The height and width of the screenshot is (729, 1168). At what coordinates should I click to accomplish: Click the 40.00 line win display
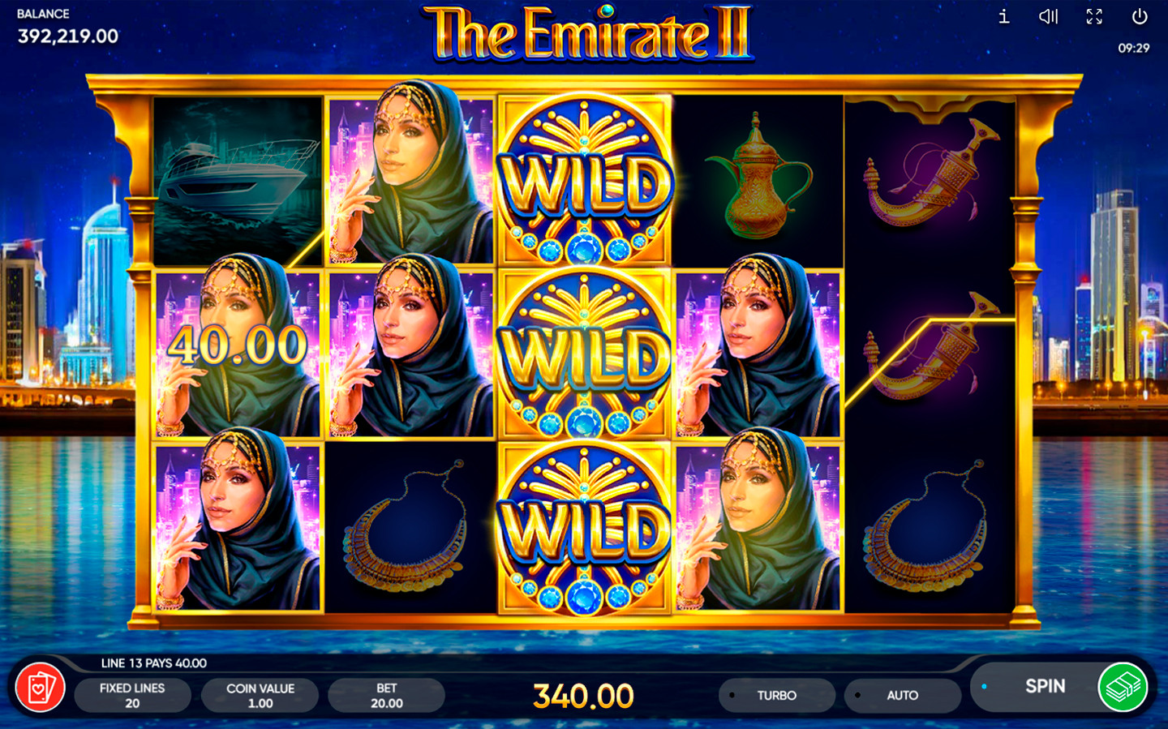coord(237,346)
